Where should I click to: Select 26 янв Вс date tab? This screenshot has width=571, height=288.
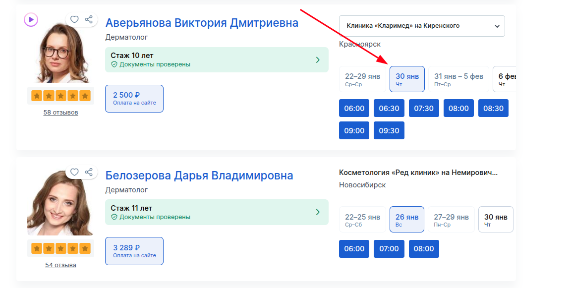(407, 220)
